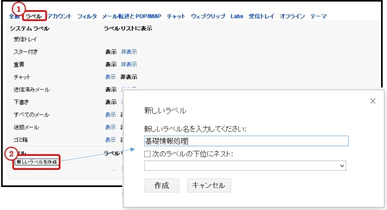The width and height of the screenshot is (387, 210).
Task: Switch to the ラベル tab
Action: [34, 16]
